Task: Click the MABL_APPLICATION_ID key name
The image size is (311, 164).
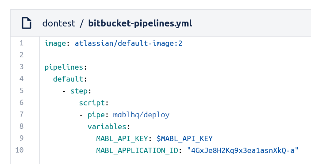Action: point(137,151)
